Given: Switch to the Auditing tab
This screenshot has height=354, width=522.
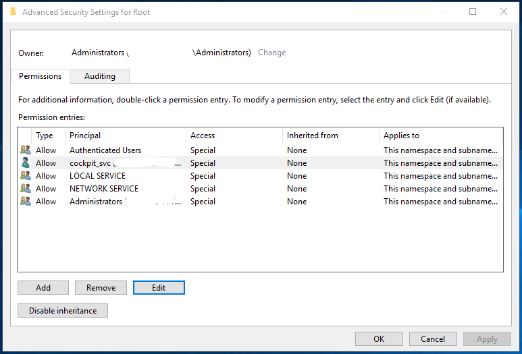Looking at the screenshot, I should [100, 76].
